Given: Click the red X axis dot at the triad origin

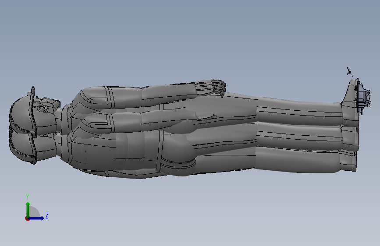Looking at the screenshot, I should (x=27, y=218).
